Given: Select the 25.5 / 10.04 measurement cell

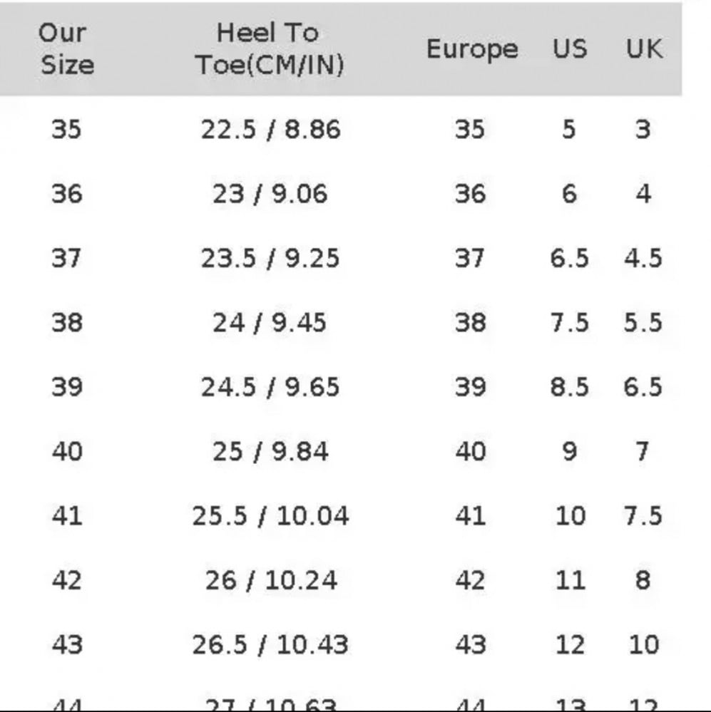Looking at the screenshot, I should (x=270, y=516).
